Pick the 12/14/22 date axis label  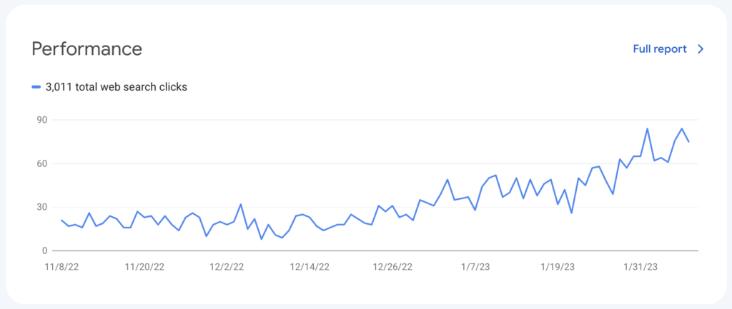coord(310,267)
